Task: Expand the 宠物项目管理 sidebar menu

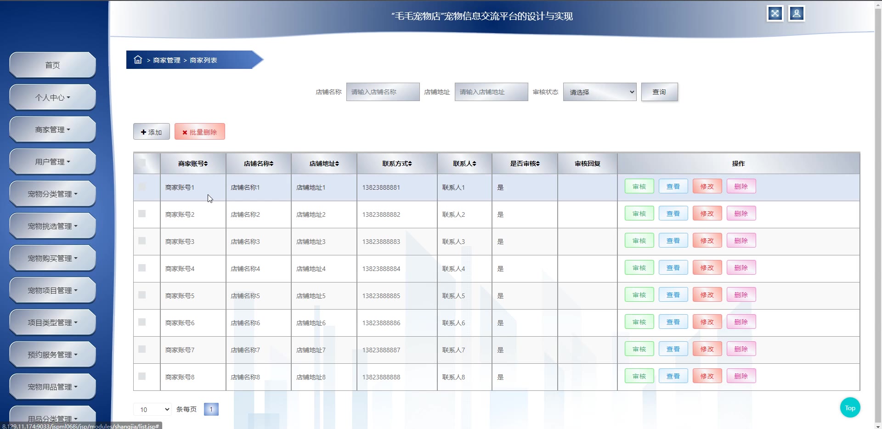Action: 52,290
